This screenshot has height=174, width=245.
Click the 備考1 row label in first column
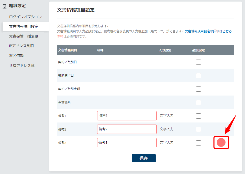62,116
